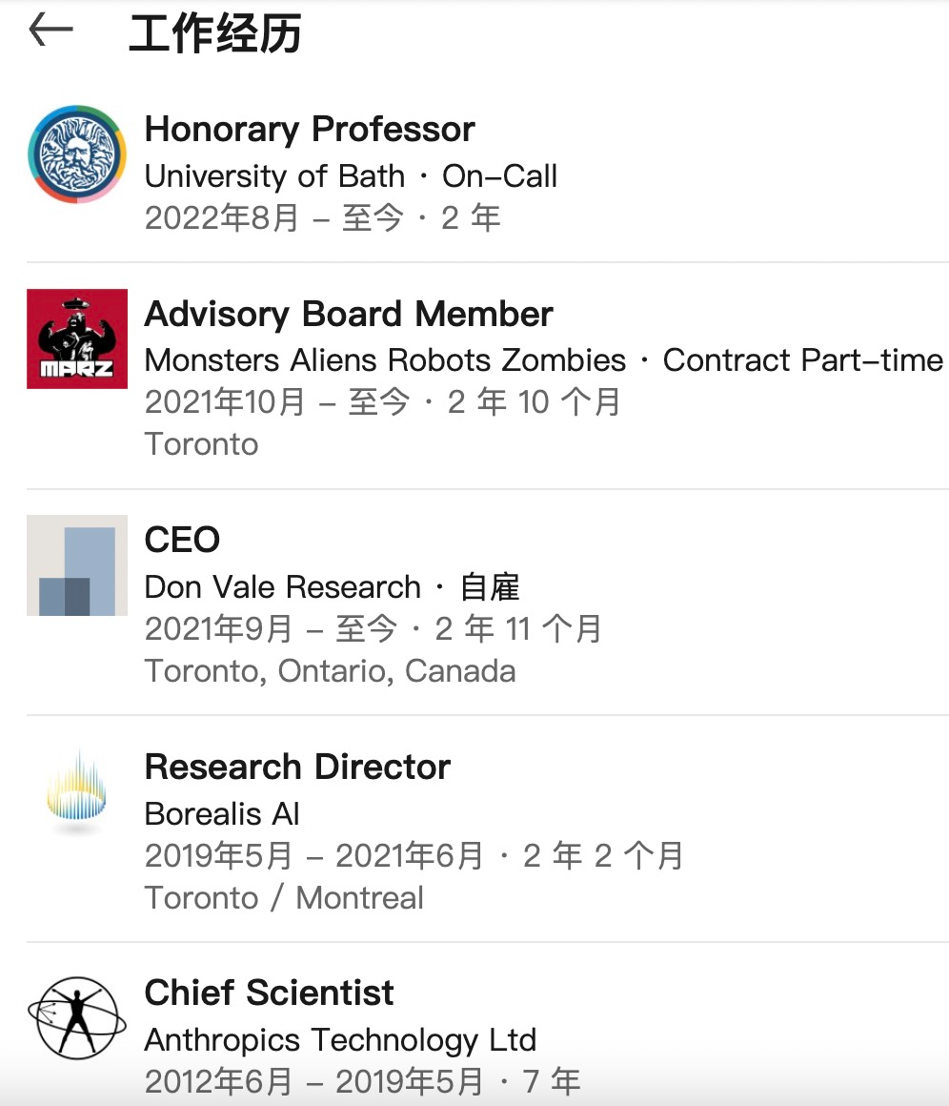Select the 2019年5月 – 2021年6月 date range
The image size is (949, 1106).
[x=313, y=855]
